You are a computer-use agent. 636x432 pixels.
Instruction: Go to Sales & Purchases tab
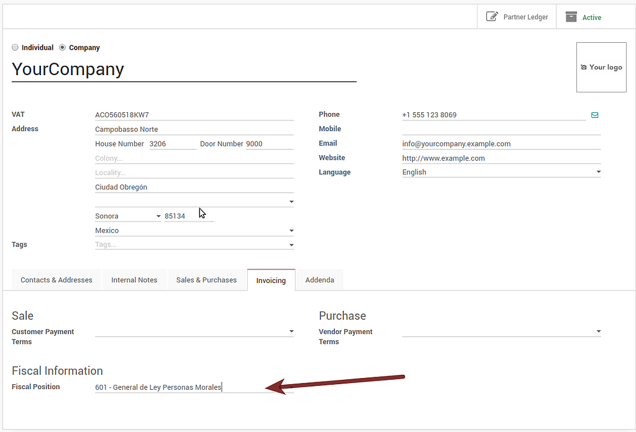point(206,280)
